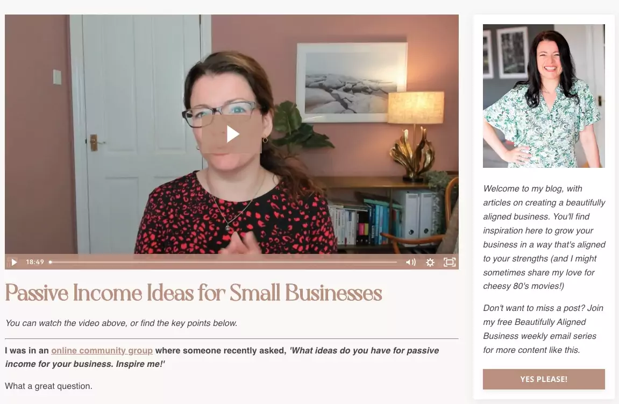The width and height of the screenshot is (619, 404).
Task: Click the quoted 'What ideas do you have' question
Action: coord(222,357)
